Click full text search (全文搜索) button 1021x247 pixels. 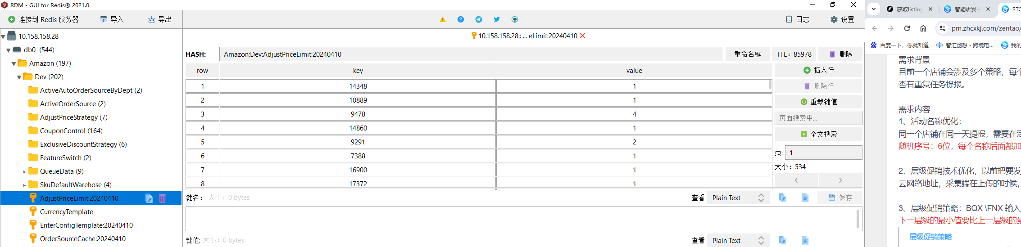click(x=818, y=134)
